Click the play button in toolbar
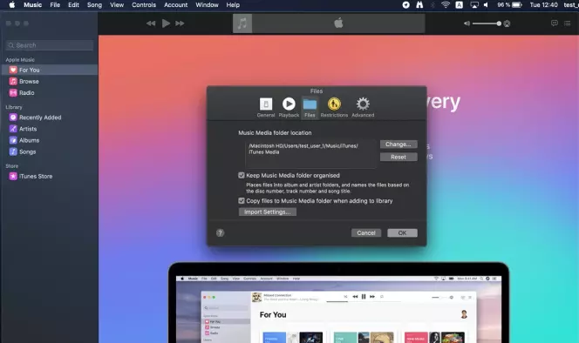Image resolution: width=579 pixels, height=343 pixels. 166,24
